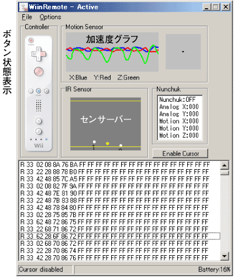
Task: Click the yellow IR dot in sensor view
Action: pyautogui.click(x=108, y=143)
